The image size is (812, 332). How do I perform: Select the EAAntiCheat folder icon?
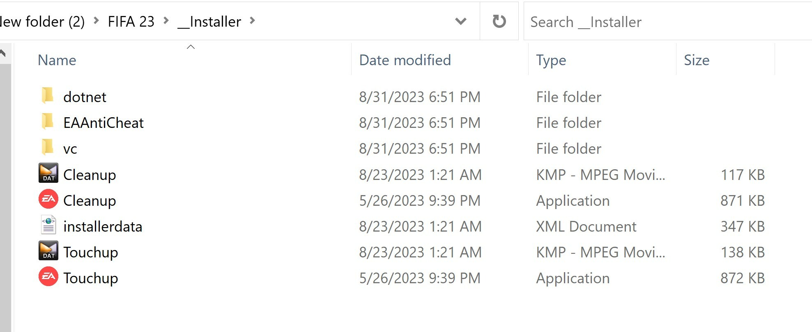click(48, 121)
